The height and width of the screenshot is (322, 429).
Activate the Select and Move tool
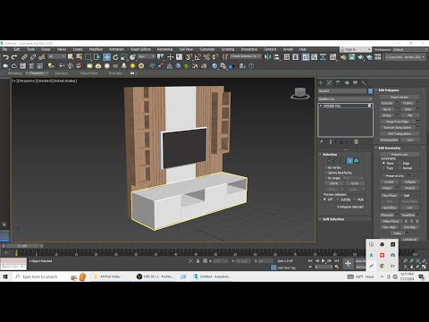(x=106, y=57)
